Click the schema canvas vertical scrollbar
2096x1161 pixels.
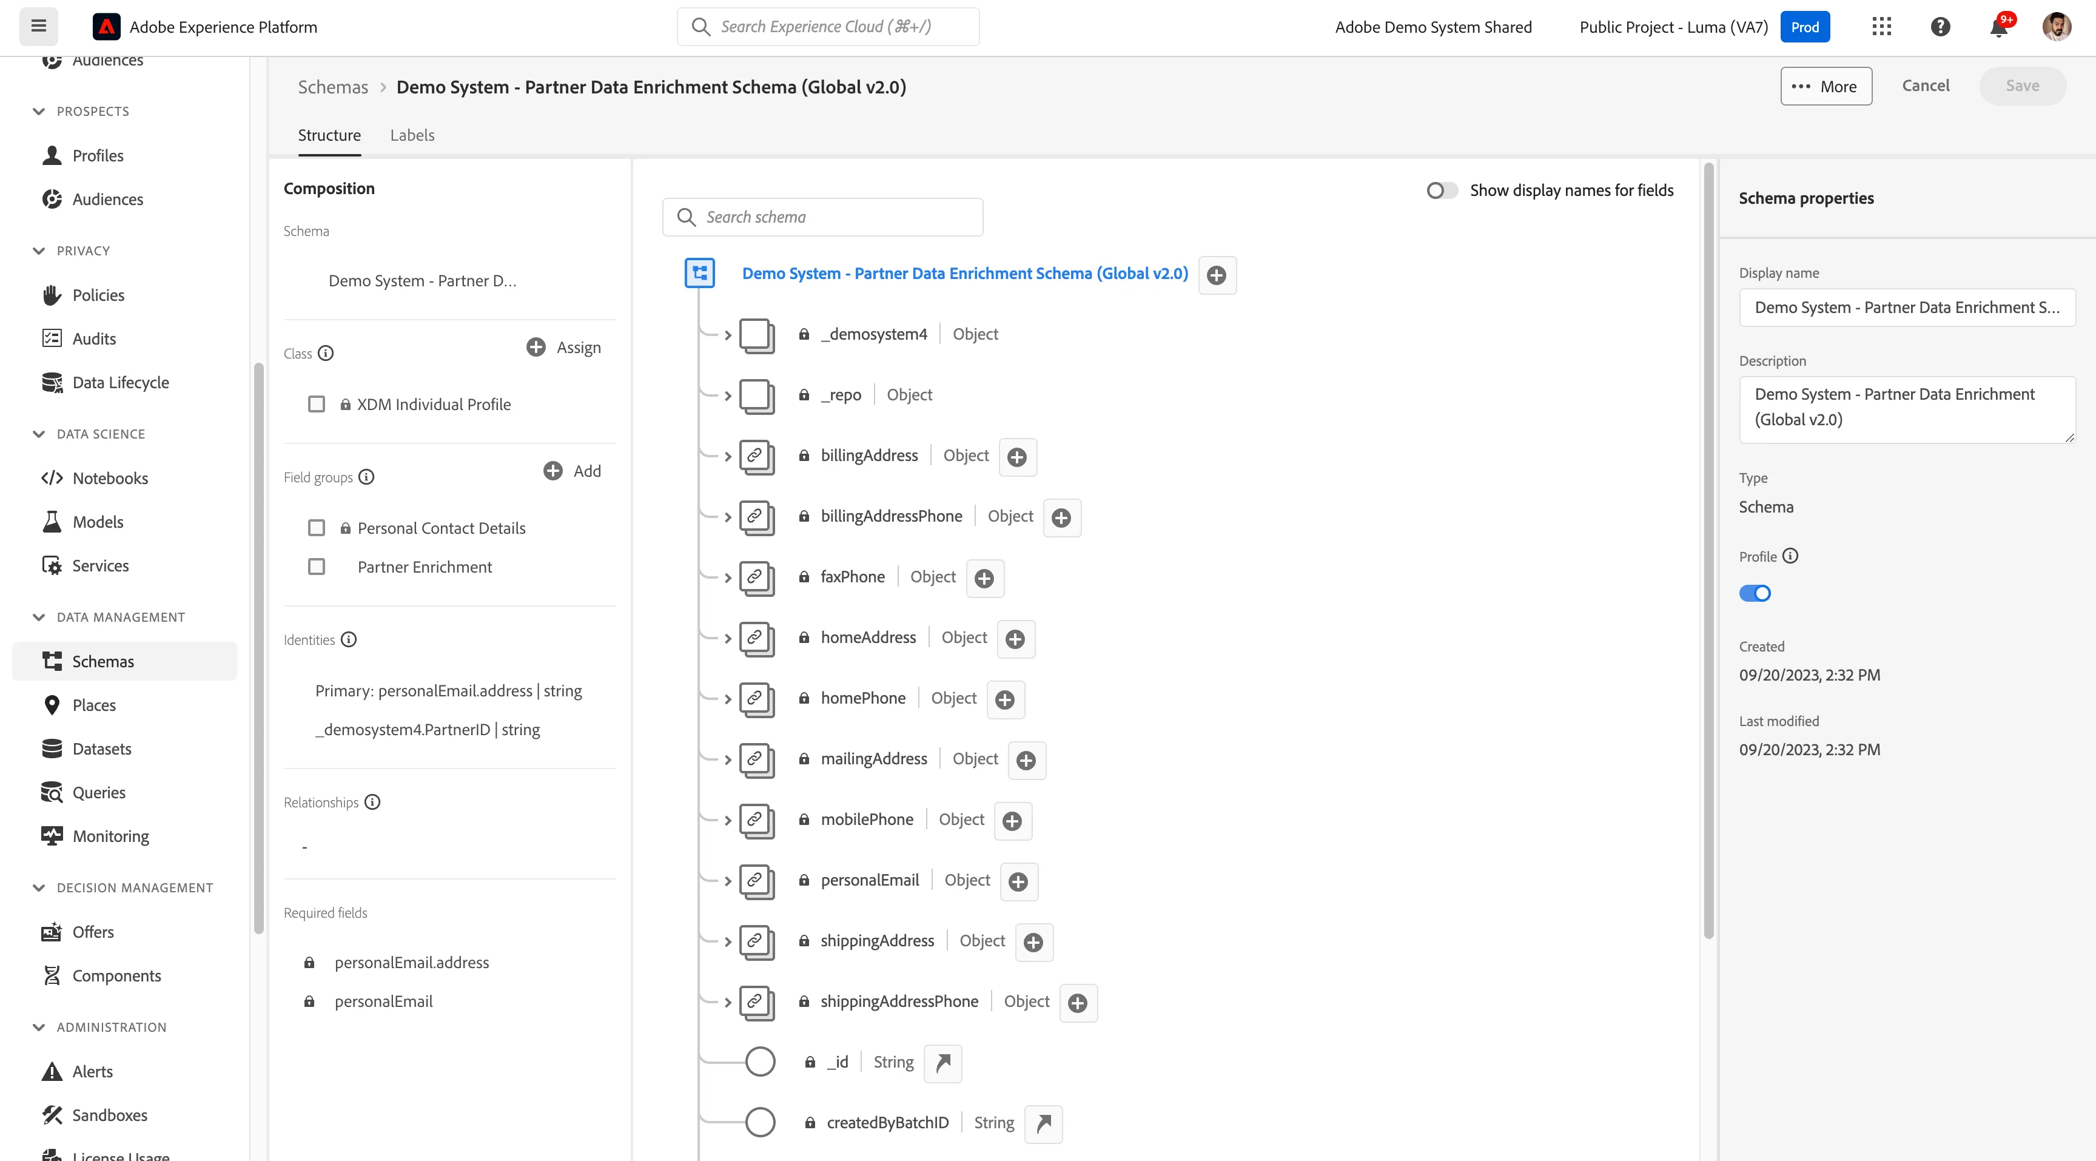[1708, 551]
